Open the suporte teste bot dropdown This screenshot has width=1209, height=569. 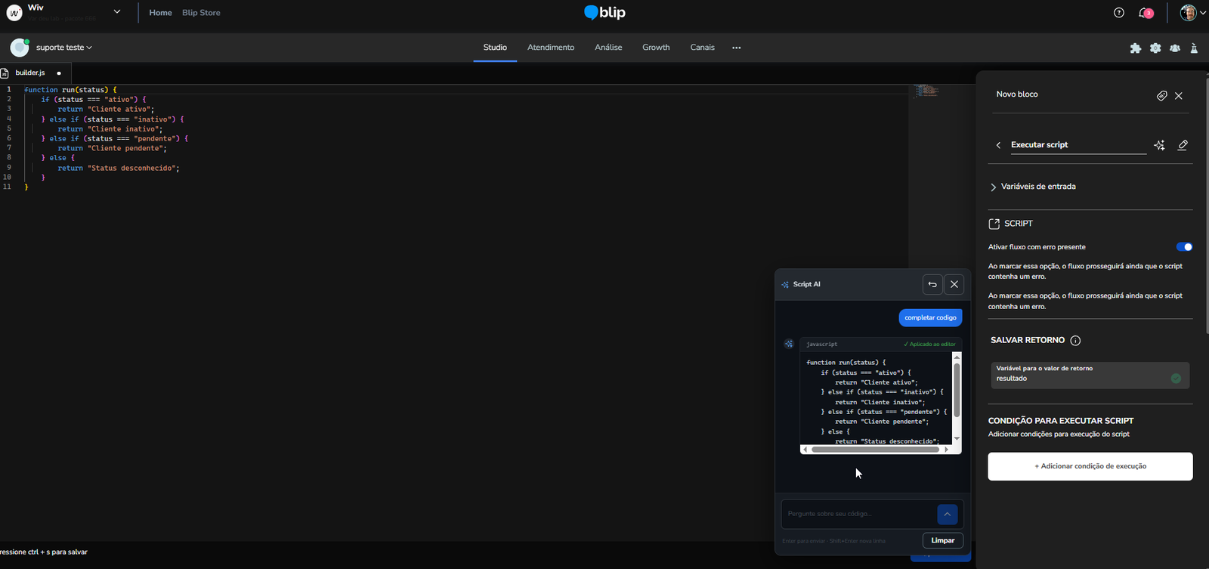(x=63, y=48)
